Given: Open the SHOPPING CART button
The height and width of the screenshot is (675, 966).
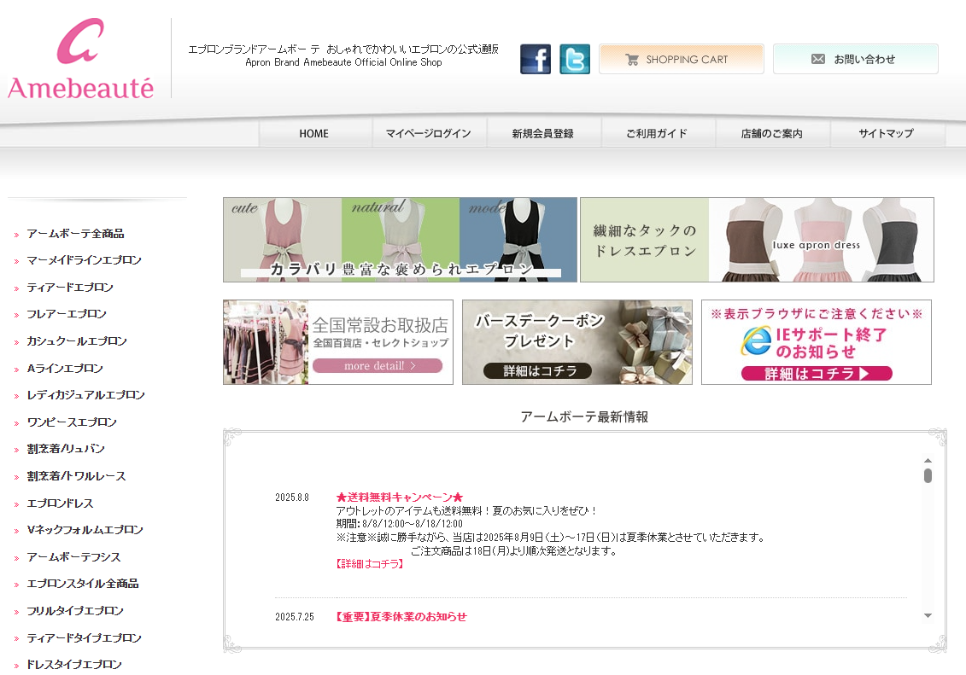Looking at the screenshot, I should tap(681, 60).
